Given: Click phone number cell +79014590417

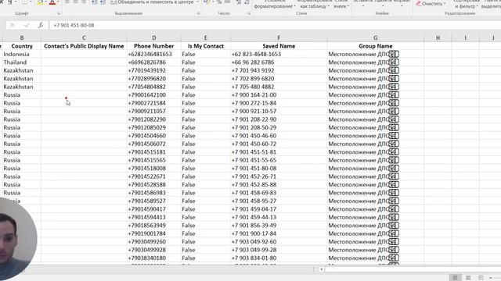Looking at the screenshot, I should coord(153,209).
